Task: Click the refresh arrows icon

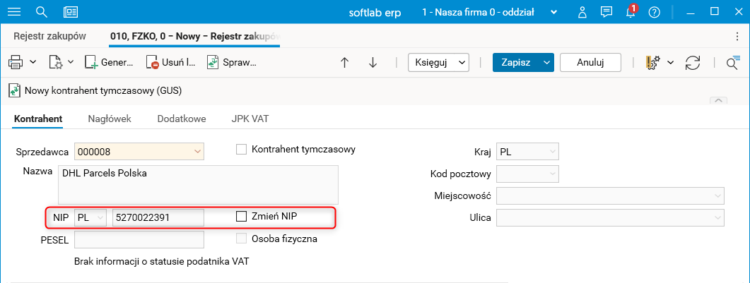Action: [x=693, y=62]
